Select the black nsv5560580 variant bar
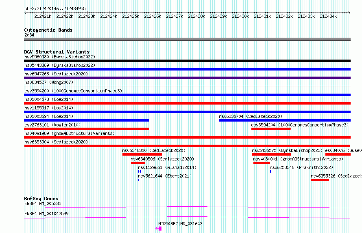Viewport: 362px width, 233px height. 187,61
